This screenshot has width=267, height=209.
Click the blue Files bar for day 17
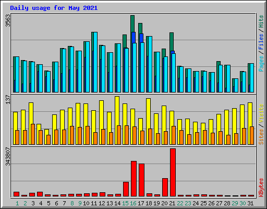click(141, 38)
